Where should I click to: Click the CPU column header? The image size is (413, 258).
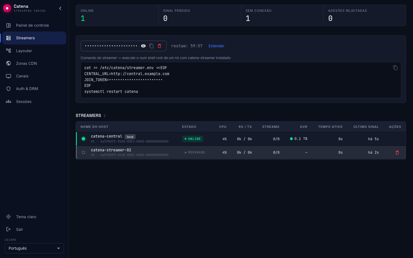click(x=223, y=127)
